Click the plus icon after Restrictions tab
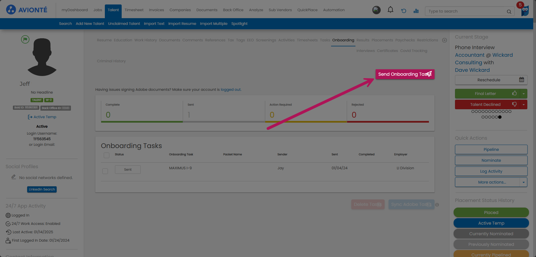This screenshot has height=257, width=536. pyautogui.click(x=444, y=40)
